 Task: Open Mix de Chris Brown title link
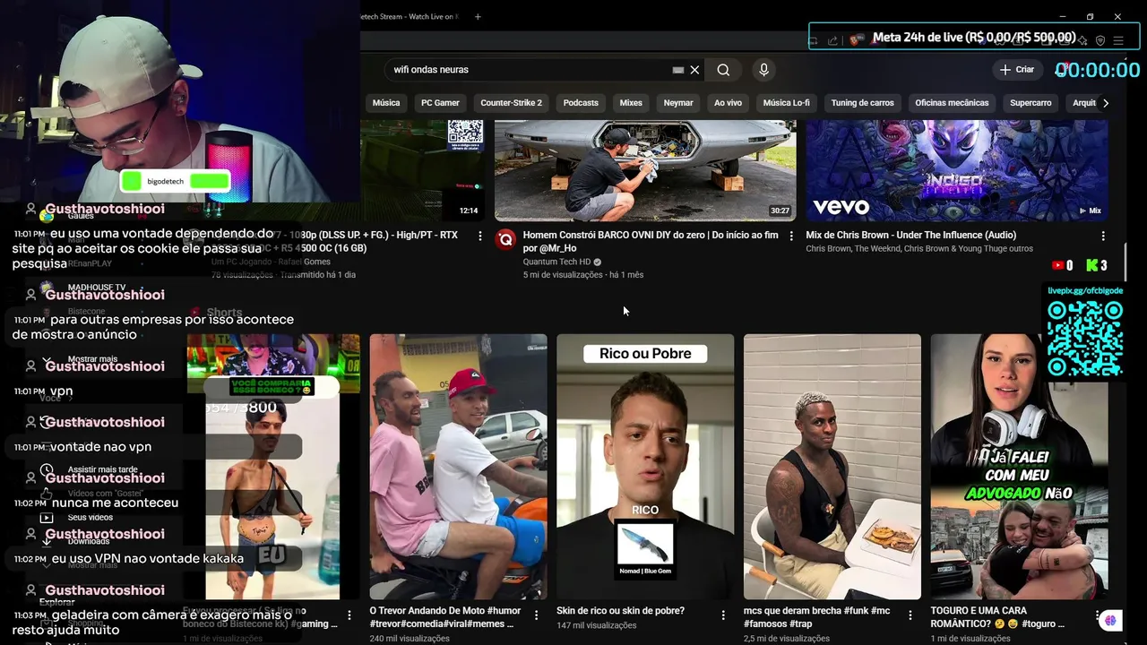pyautogui.click(x=910, y=236)
